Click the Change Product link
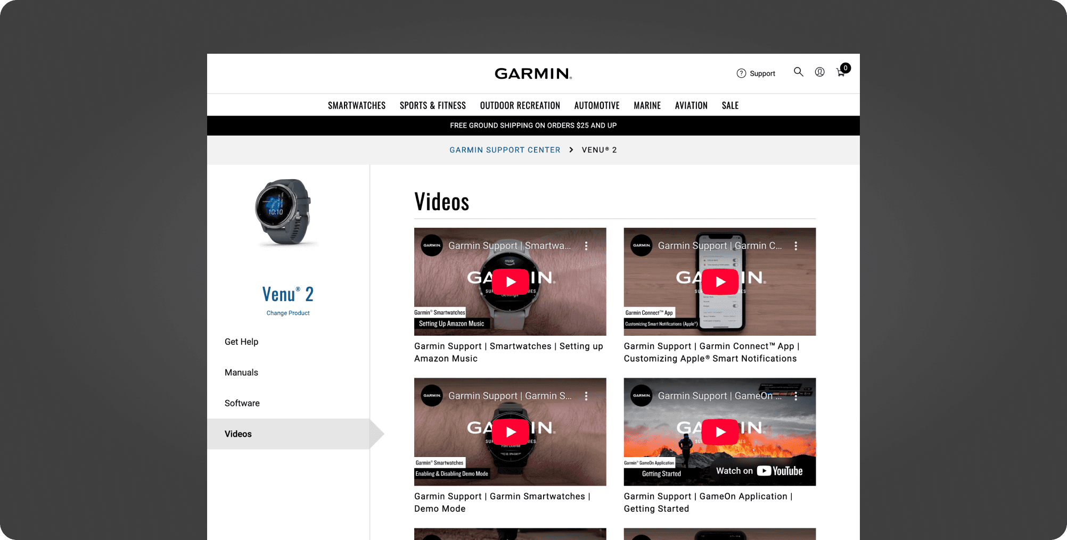The image size is (1067, 540). tap(288, 313)
